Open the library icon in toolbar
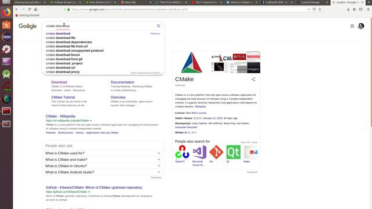The height and width of the screenshot is (209, 372). (x=355, y=9)
